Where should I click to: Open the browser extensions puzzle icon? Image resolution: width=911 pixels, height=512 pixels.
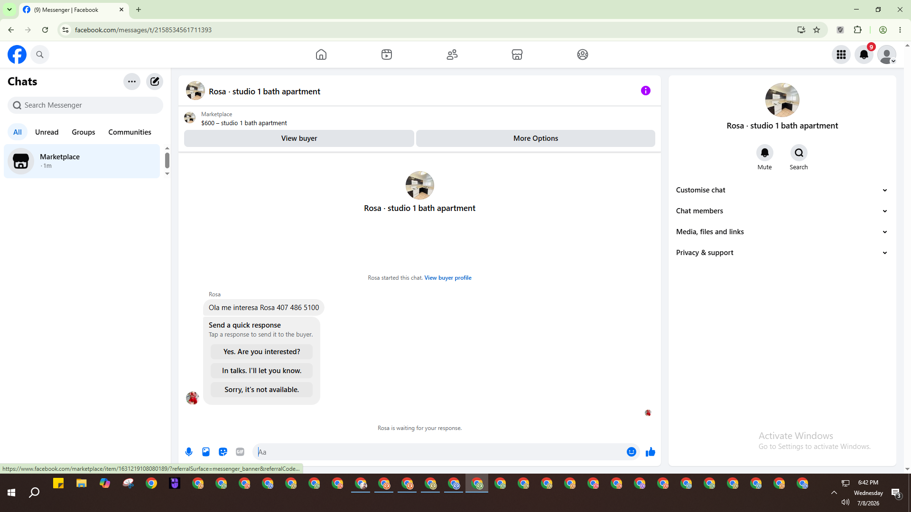pyautogui.click(x=857, y=30)
